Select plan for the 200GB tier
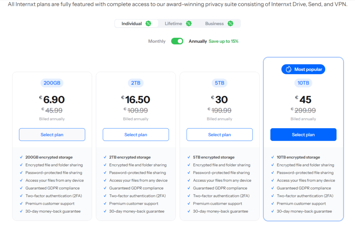The image size is (355, 225). [x=52, y=135]
